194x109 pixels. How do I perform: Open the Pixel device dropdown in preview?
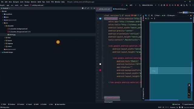[x=158, y=15]
